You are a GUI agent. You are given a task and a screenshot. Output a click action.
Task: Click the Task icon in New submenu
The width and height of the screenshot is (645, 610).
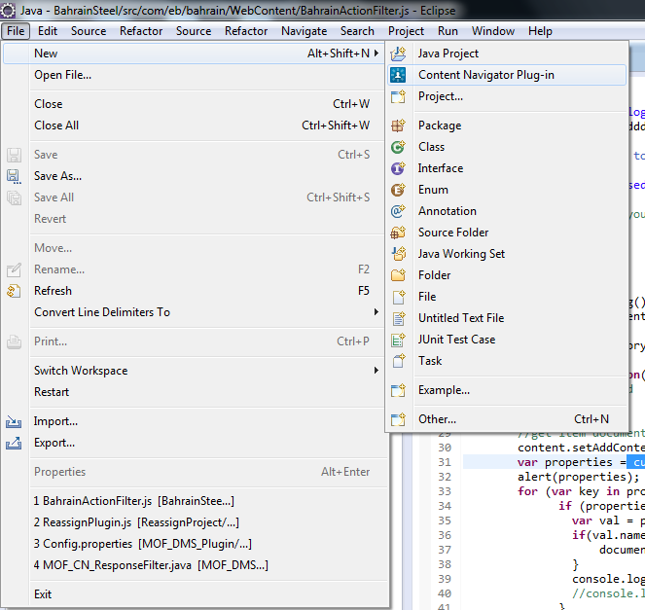[398, 361]
